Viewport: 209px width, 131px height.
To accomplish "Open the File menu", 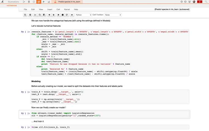I will [x=25, y=9].
